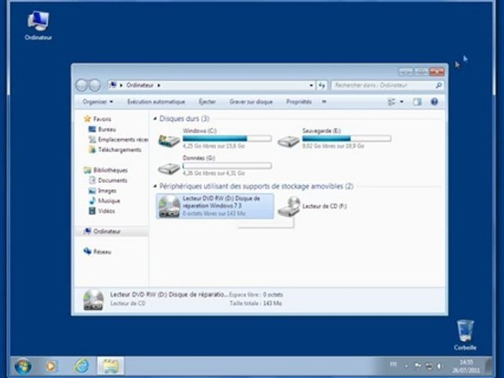Open Documents library in sidebar

click(x=108, y=180)
